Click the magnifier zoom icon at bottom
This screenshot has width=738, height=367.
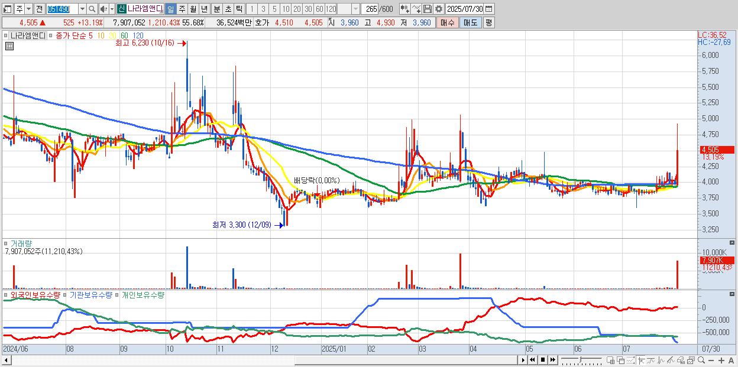(701, 360)
